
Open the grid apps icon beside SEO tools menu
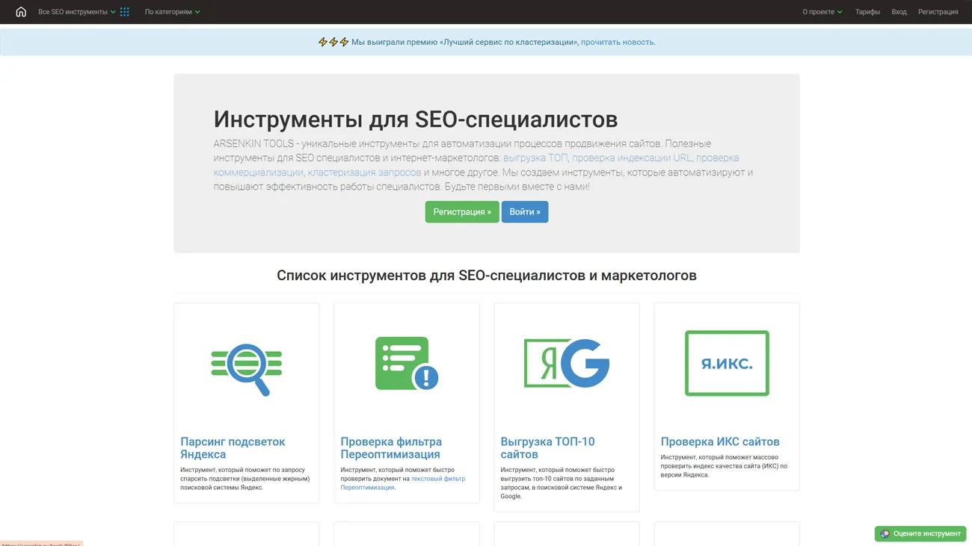124,11
